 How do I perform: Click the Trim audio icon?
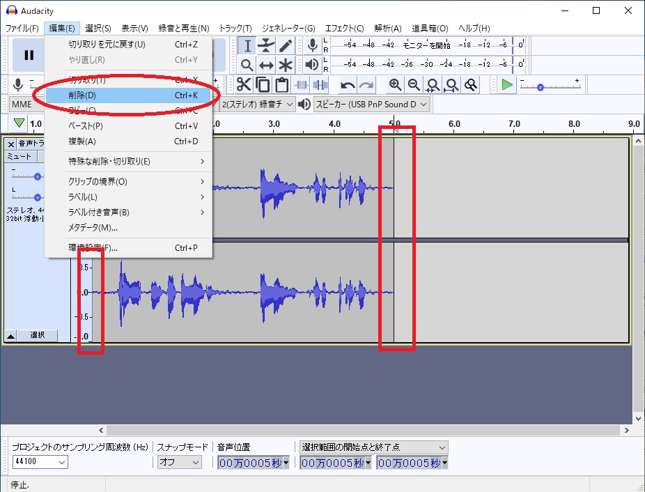[301, 85]
